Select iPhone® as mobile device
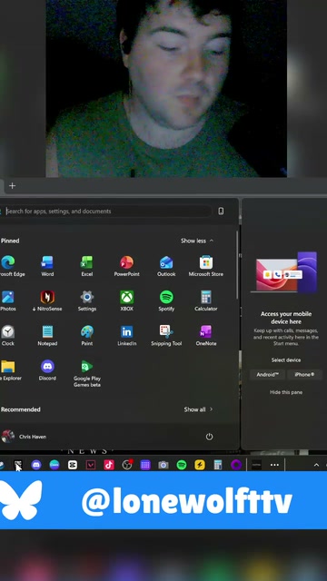327x581 pixels. point(304,375)
